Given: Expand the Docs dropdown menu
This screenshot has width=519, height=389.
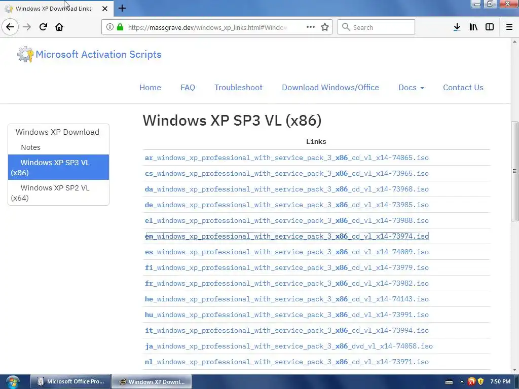Looking at the screenshot, I should click(x=411, y=88).
